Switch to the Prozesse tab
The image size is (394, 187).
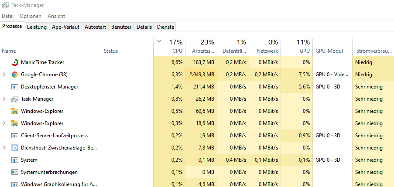click(x=12, y=26)
